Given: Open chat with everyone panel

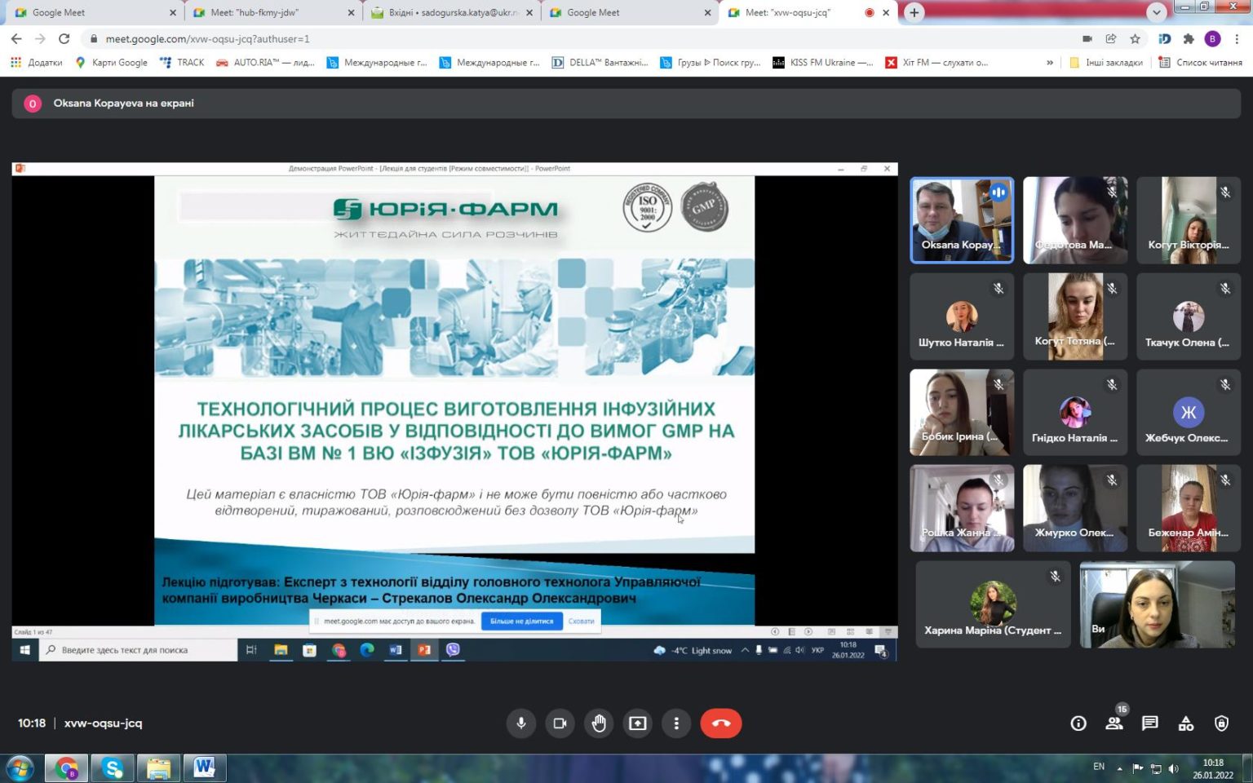Looking at the screenshot, I should [1150, 723].
